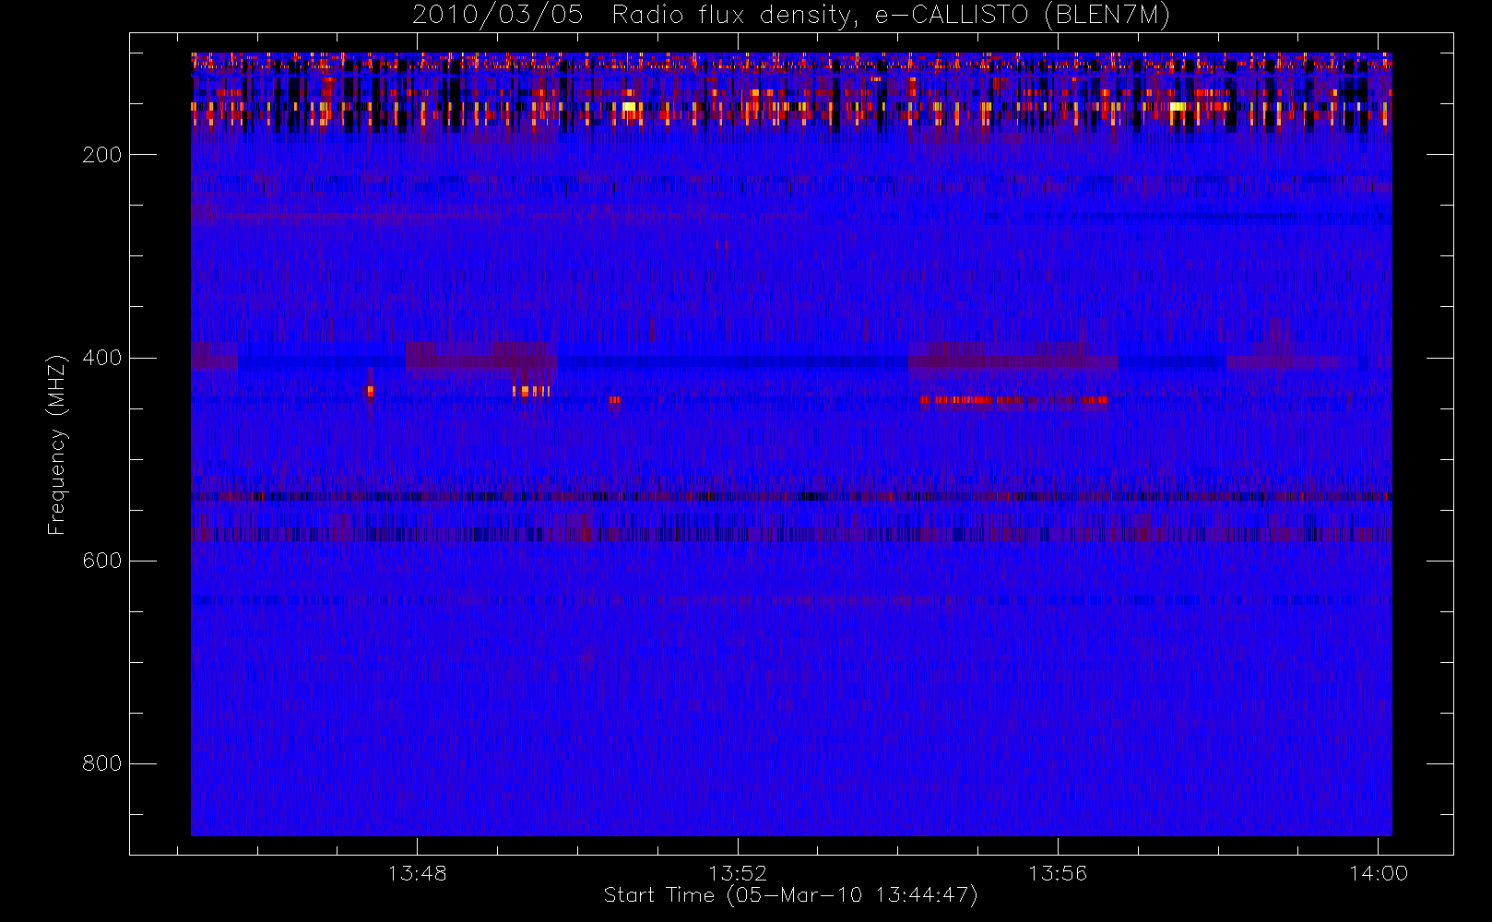Image resolution: width=1492 pixels, height=922 pixels.
Task: Click the 14:00 time tick label
Action: coord(1379,873)
